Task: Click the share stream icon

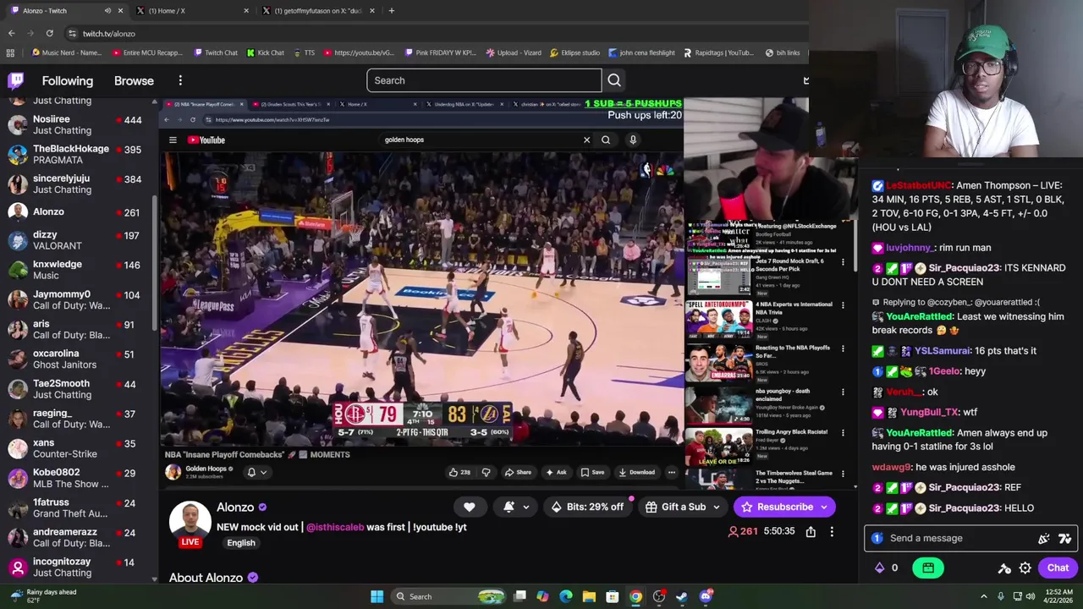Action: pyautogui.click(x=811, y=531)
